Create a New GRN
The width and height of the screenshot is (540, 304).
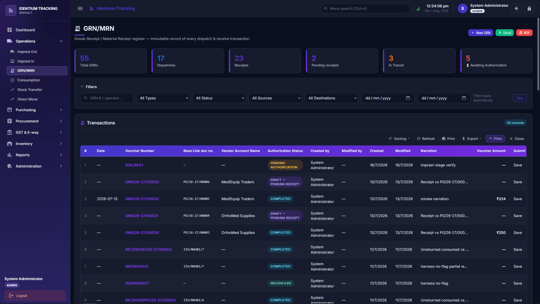click(481, 33)
